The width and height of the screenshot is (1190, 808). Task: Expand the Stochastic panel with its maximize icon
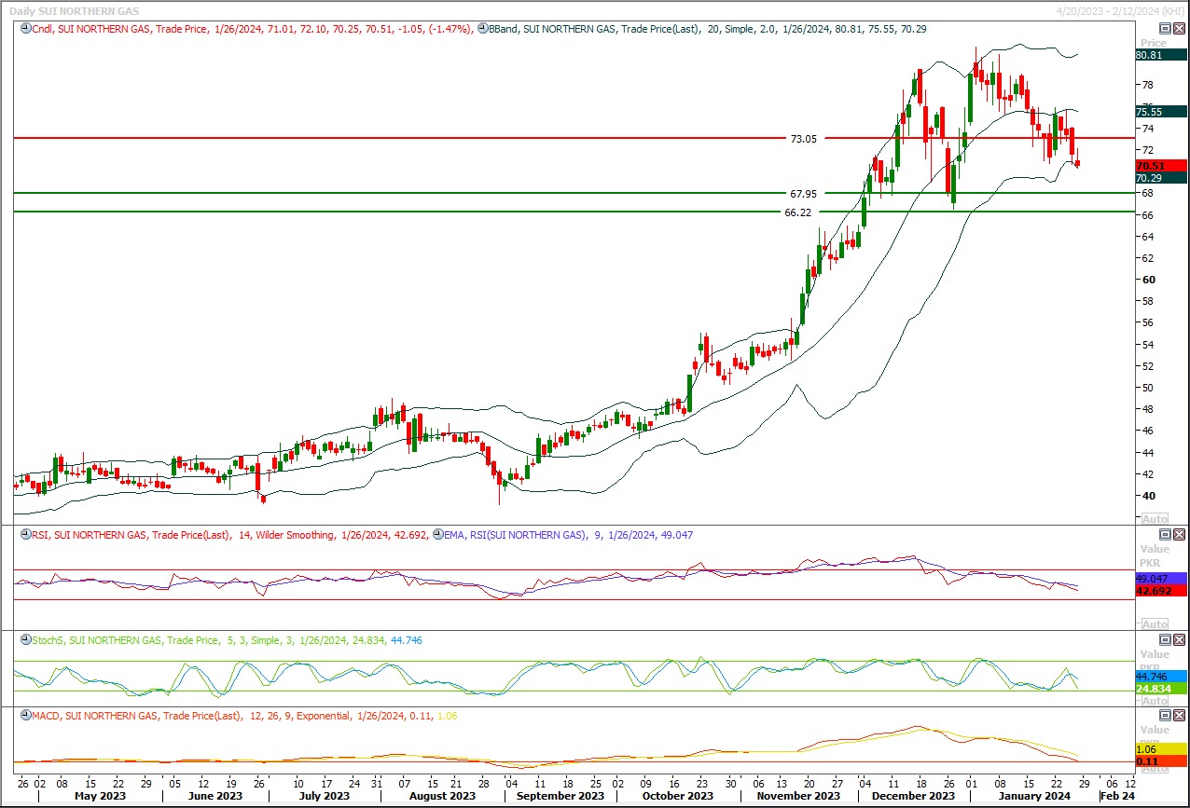(x=1164, y=639)
